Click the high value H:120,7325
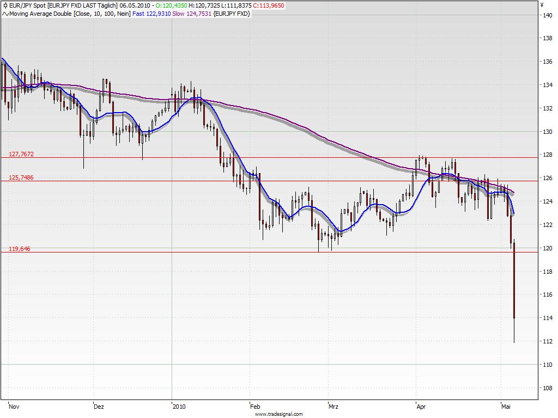 [204, 5]
